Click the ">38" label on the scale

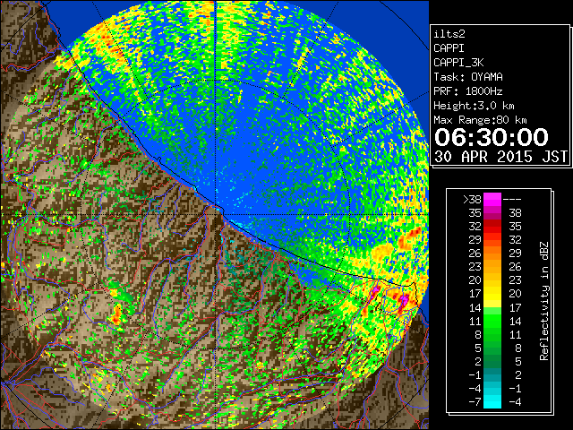[x=472, y=200]
